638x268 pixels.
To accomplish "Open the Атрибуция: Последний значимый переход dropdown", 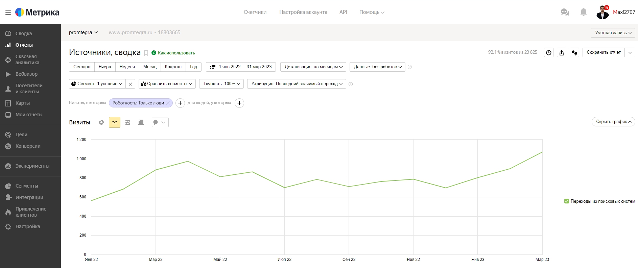I will pos(297,84).
